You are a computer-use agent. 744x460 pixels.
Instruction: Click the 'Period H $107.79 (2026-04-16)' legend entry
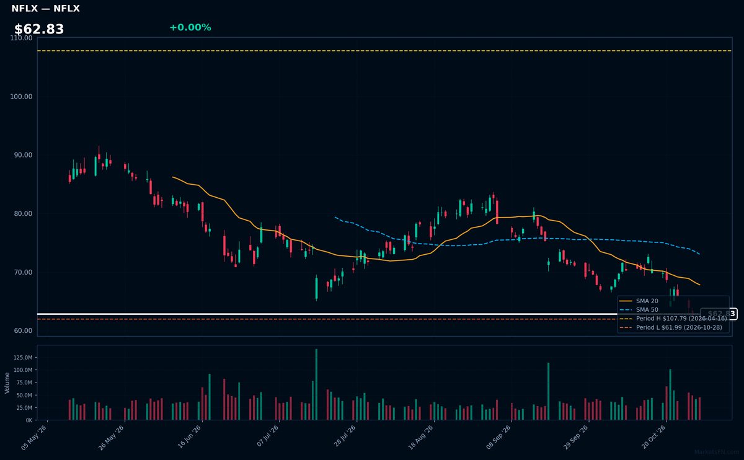[x=673, y=318]
